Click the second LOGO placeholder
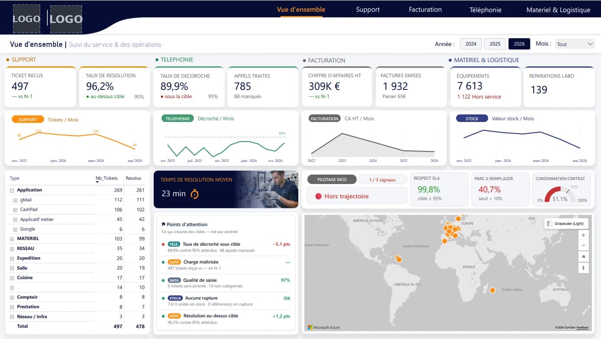Image resolution: width=601 pixels, height=339 pixels. coord(66,19)
